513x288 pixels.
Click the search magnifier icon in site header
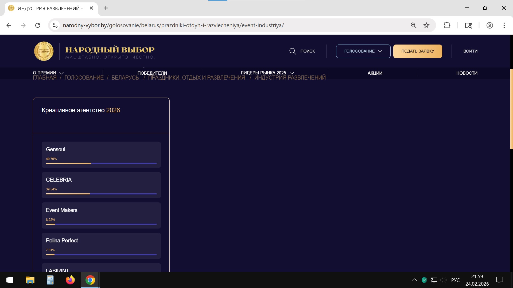293,51
